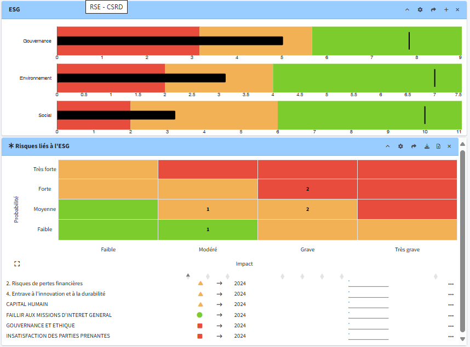Open INSATISFACTION DES PARTIES PRENANTES risk
The height and width of the screenshot is (347, 470).
tap(58, 336)
